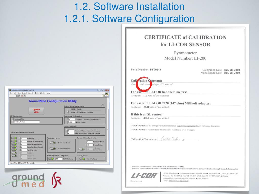Click the Input Circulation Pump address field showing 3
Screen dimensions: 259x194
[x=24, y=144]
